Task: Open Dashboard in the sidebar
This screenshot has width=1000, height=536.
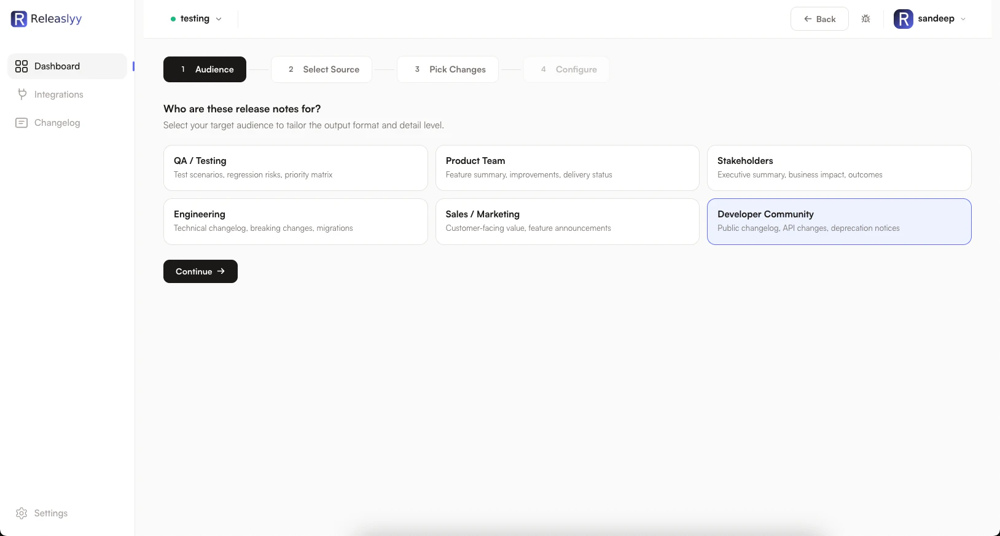Action: (x=67, y=66)
